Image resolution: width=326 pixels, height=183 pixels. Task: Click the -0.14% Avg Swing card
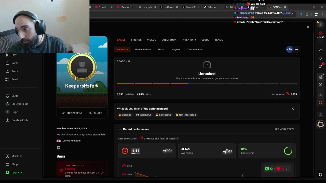tap(207, 151)
